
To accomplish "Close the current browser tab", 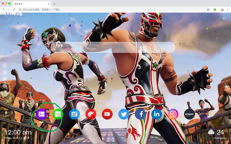I will tap(48, 4).
